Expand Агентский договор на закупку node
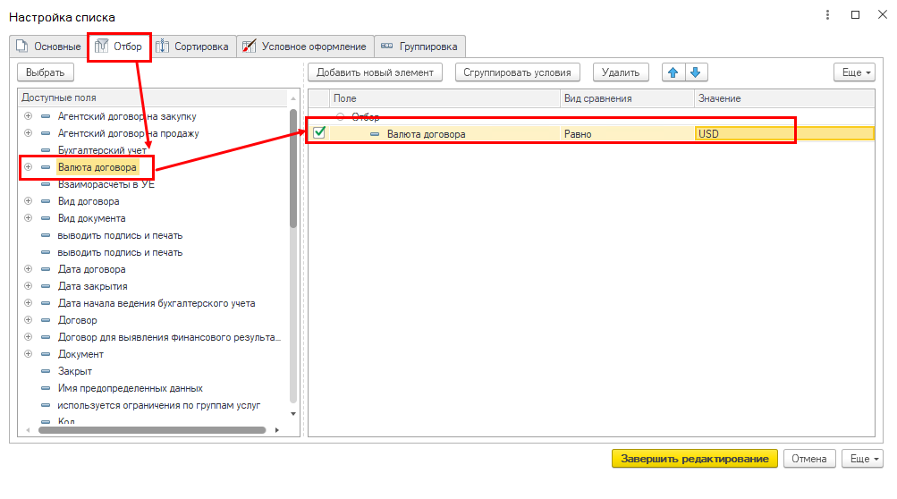The height and width of the screenshot is (499, 897). [x=28, y=116]
